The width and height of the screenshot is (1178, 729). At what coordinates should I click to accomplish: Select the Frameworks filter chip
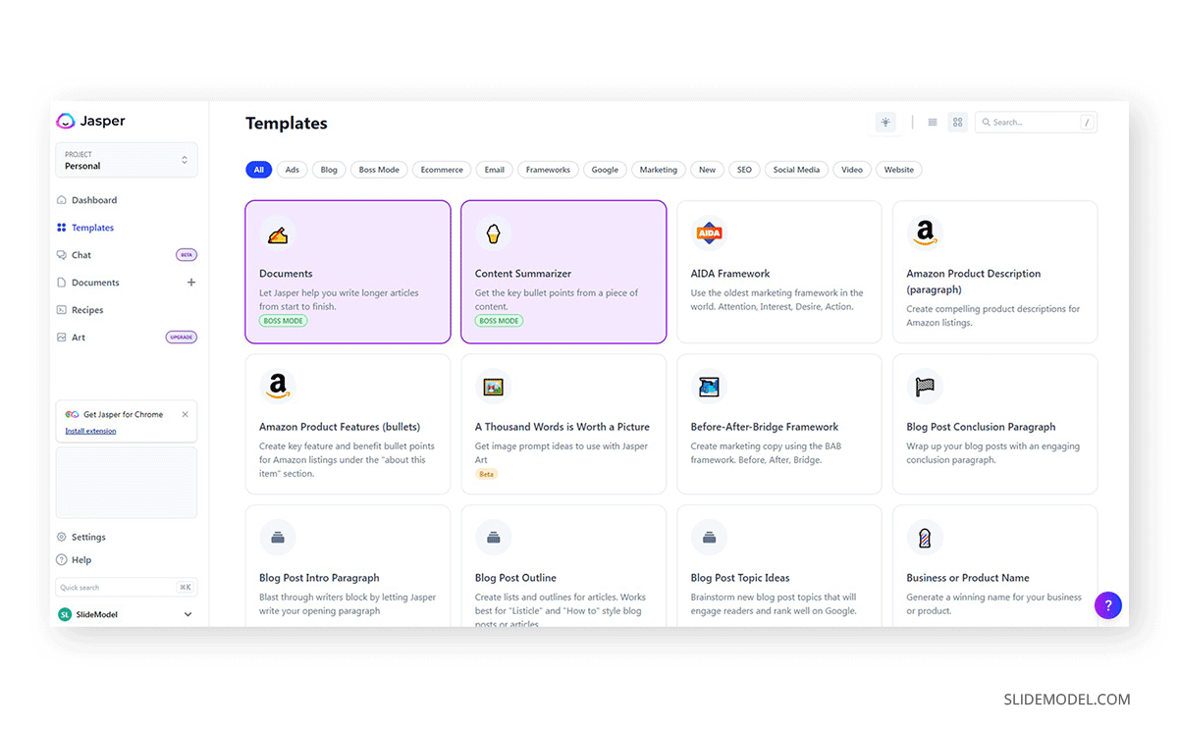[548, 170]
